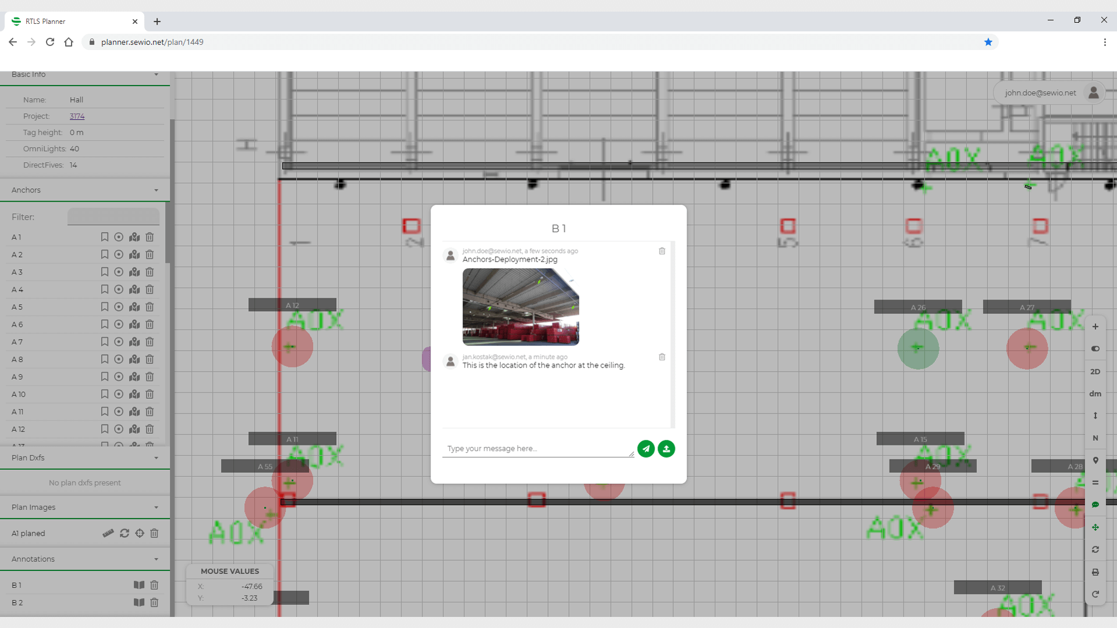Click the plus icon in the right toolbar
This screenshot has height=628, width=1117.
(x=1095, y=327)
